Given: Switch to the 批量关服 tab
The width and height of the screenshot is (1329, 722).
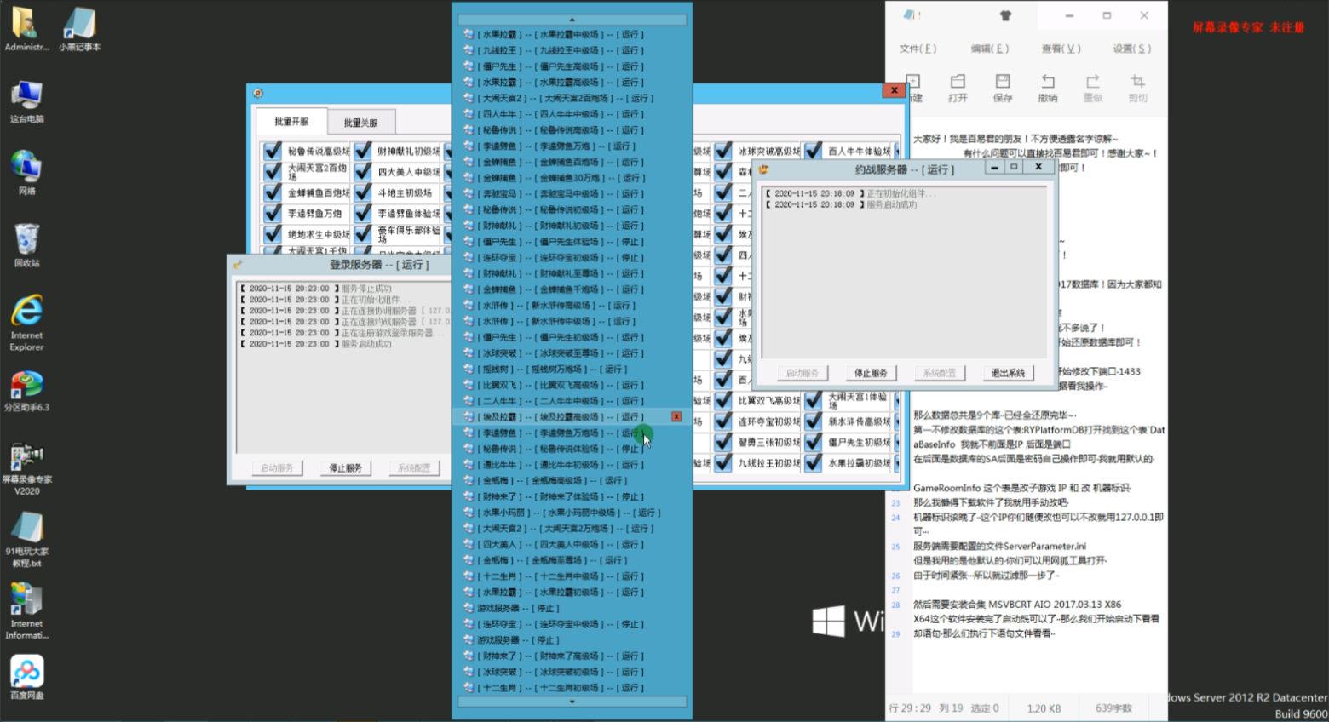Looking at the screenshot, I should [360, 123].
